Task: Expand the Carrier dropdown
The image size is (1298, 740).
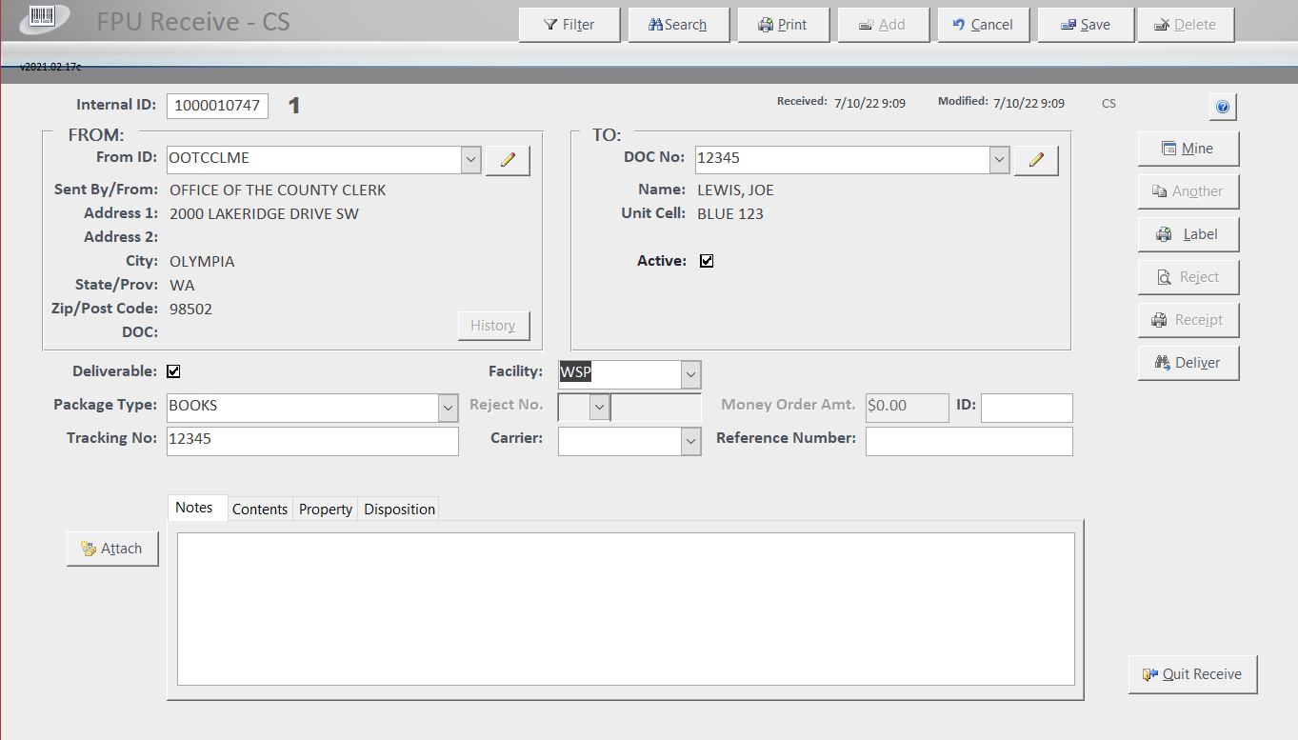Action: [691, 441]
